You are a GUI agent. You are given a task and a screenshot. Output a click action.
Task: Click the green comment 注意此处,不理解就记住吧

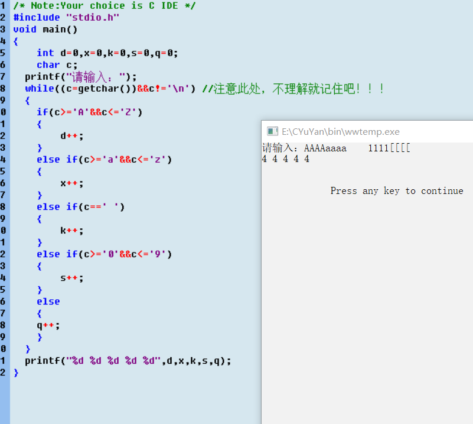[x=293, y=89]
